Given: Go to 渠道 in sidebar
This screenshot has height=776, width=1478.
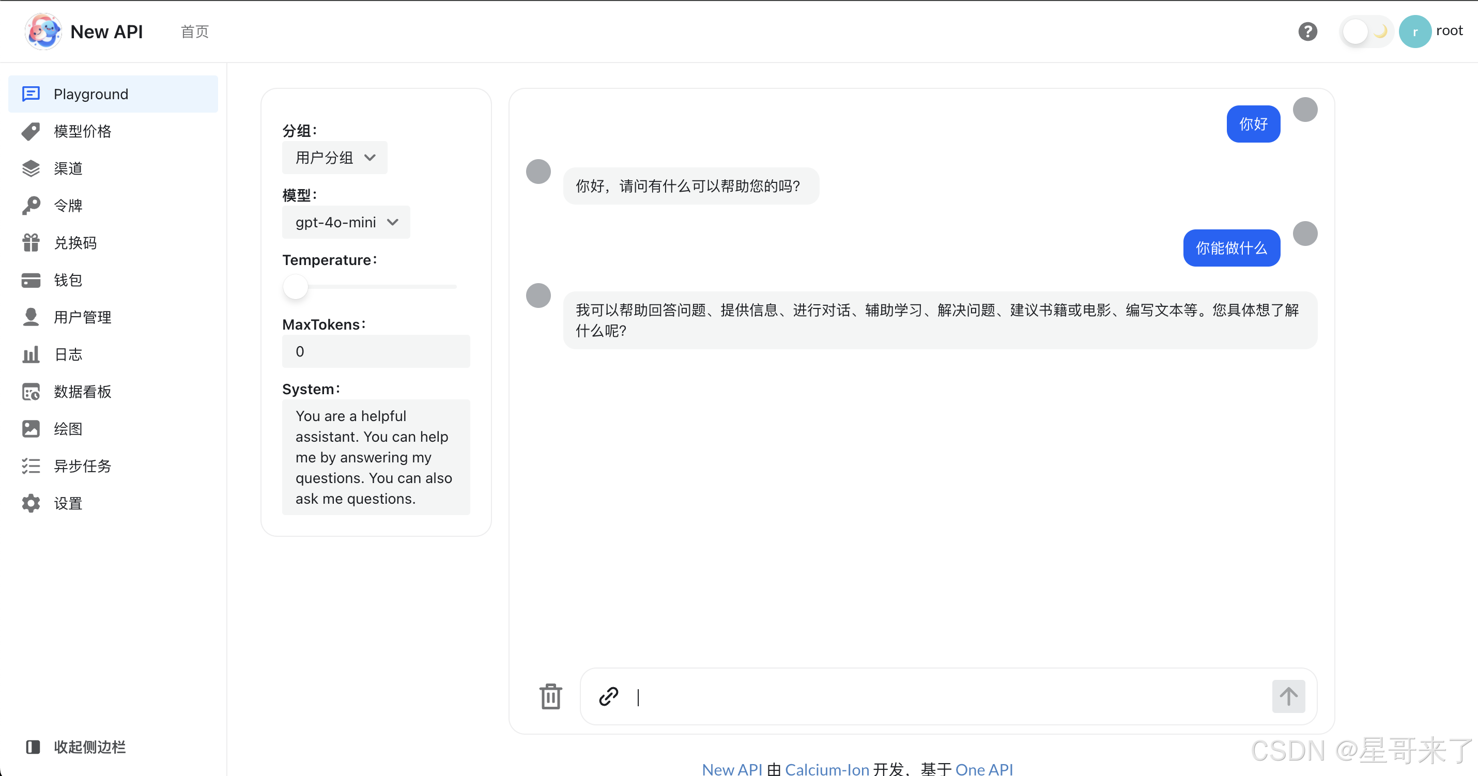Looking at the screenshot, I should click(x=68, y=168).
